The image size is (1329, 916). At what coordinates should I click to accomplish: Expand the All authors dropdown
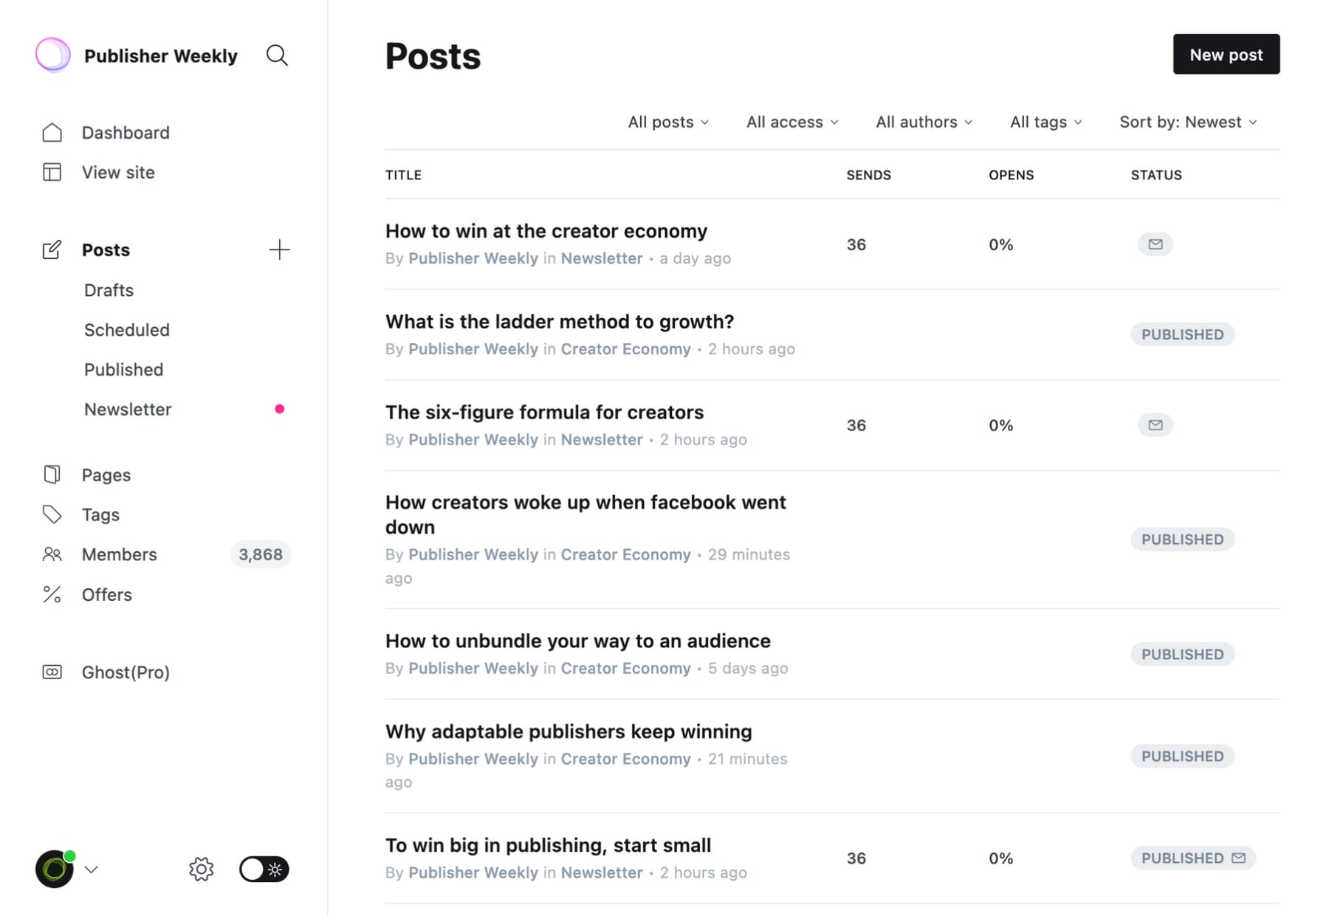point(923,122)
